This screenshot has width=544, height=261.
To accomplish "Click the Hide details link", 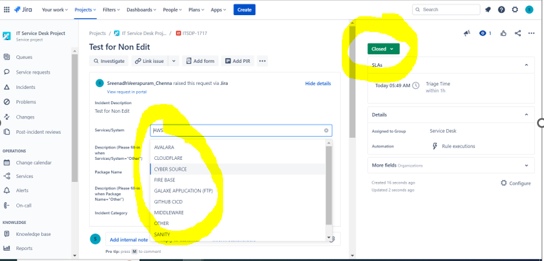I will point(318,84).
